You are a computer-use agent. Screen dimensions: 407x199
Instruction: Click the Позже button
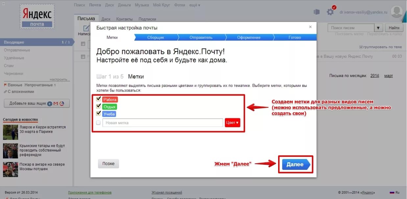[x=108, y=164]
